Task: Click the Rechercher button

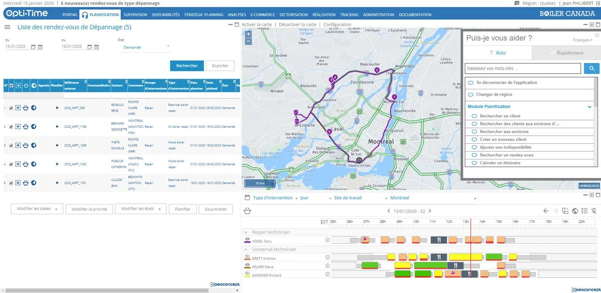Action: 187,66
